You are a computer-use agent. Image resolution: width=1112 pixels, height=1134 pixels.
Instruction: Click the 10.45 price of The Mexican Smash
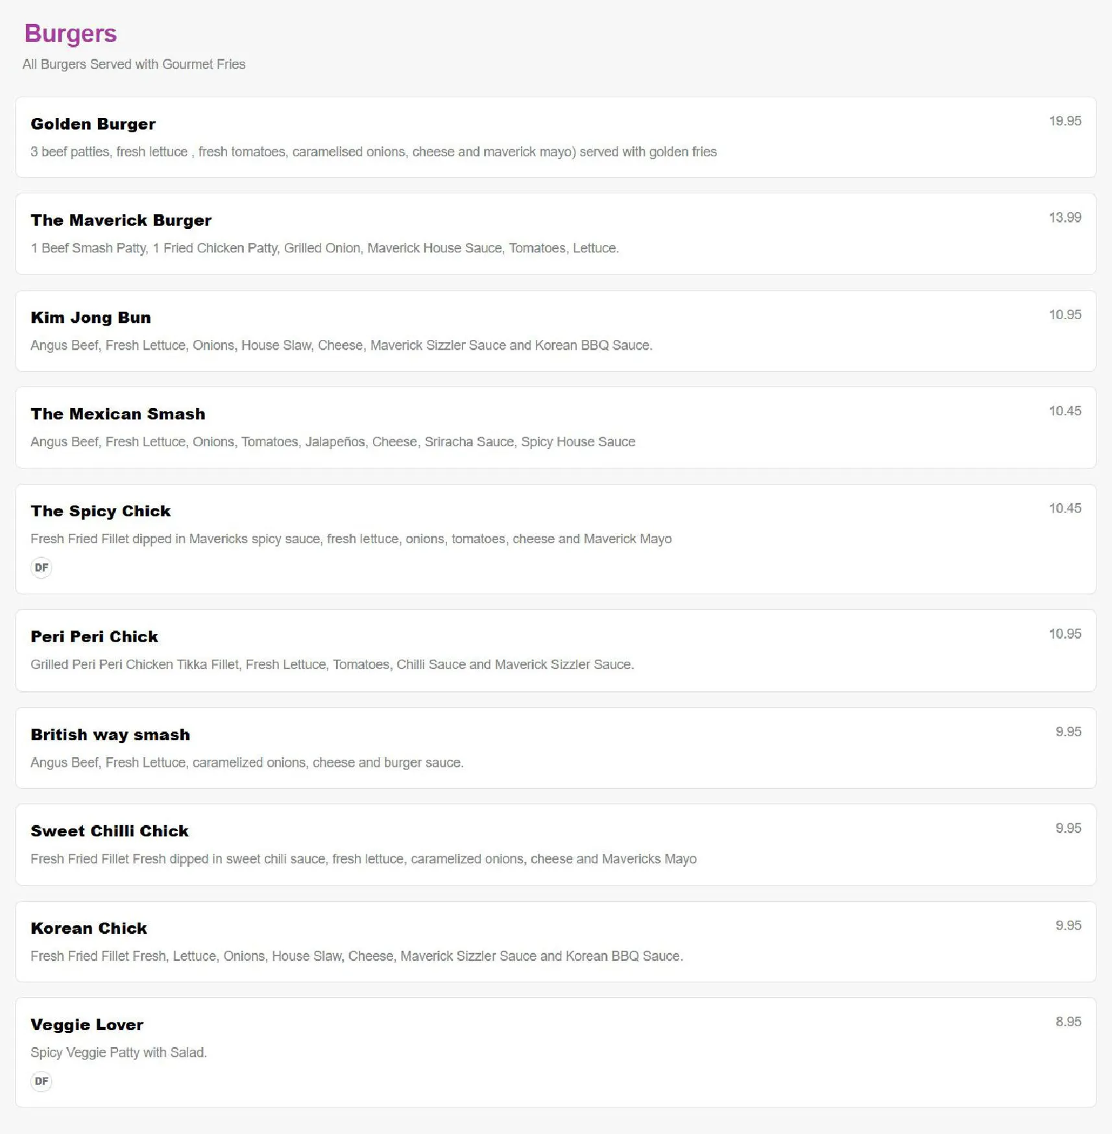[x=1065, y=411]
